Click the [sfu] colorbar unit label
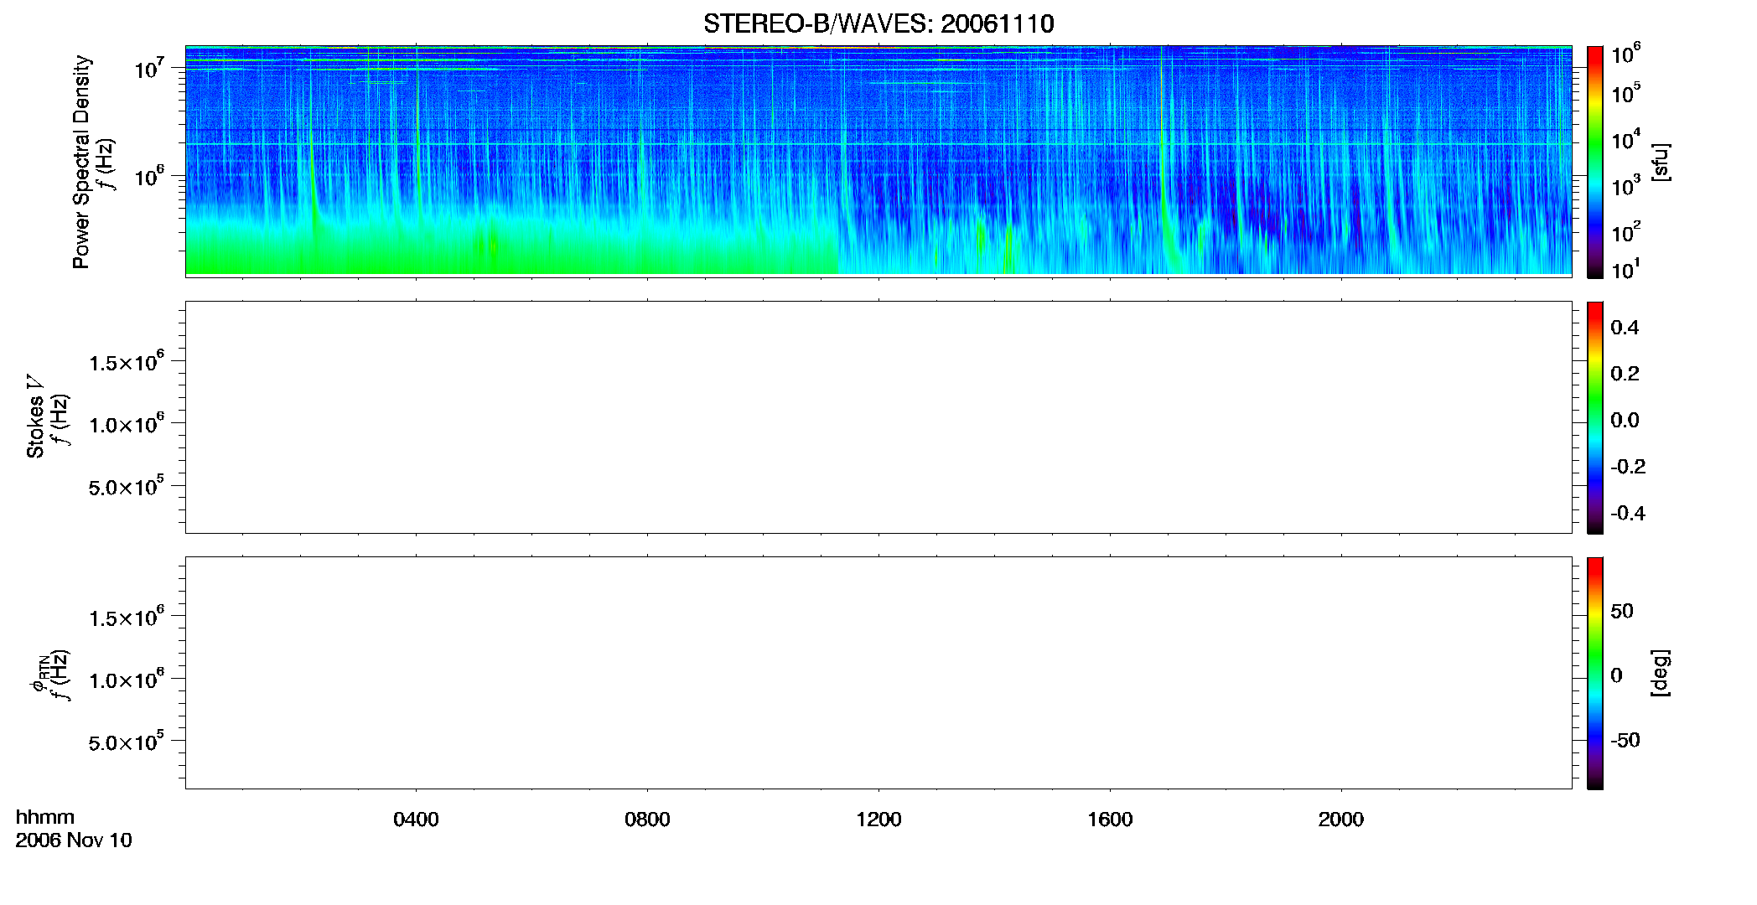 pos(1660,162)
